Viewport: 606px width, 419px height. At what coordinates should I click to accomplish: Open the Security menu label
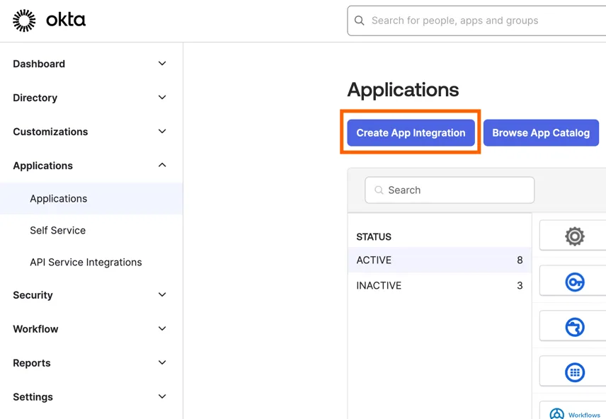coord(33,295)
